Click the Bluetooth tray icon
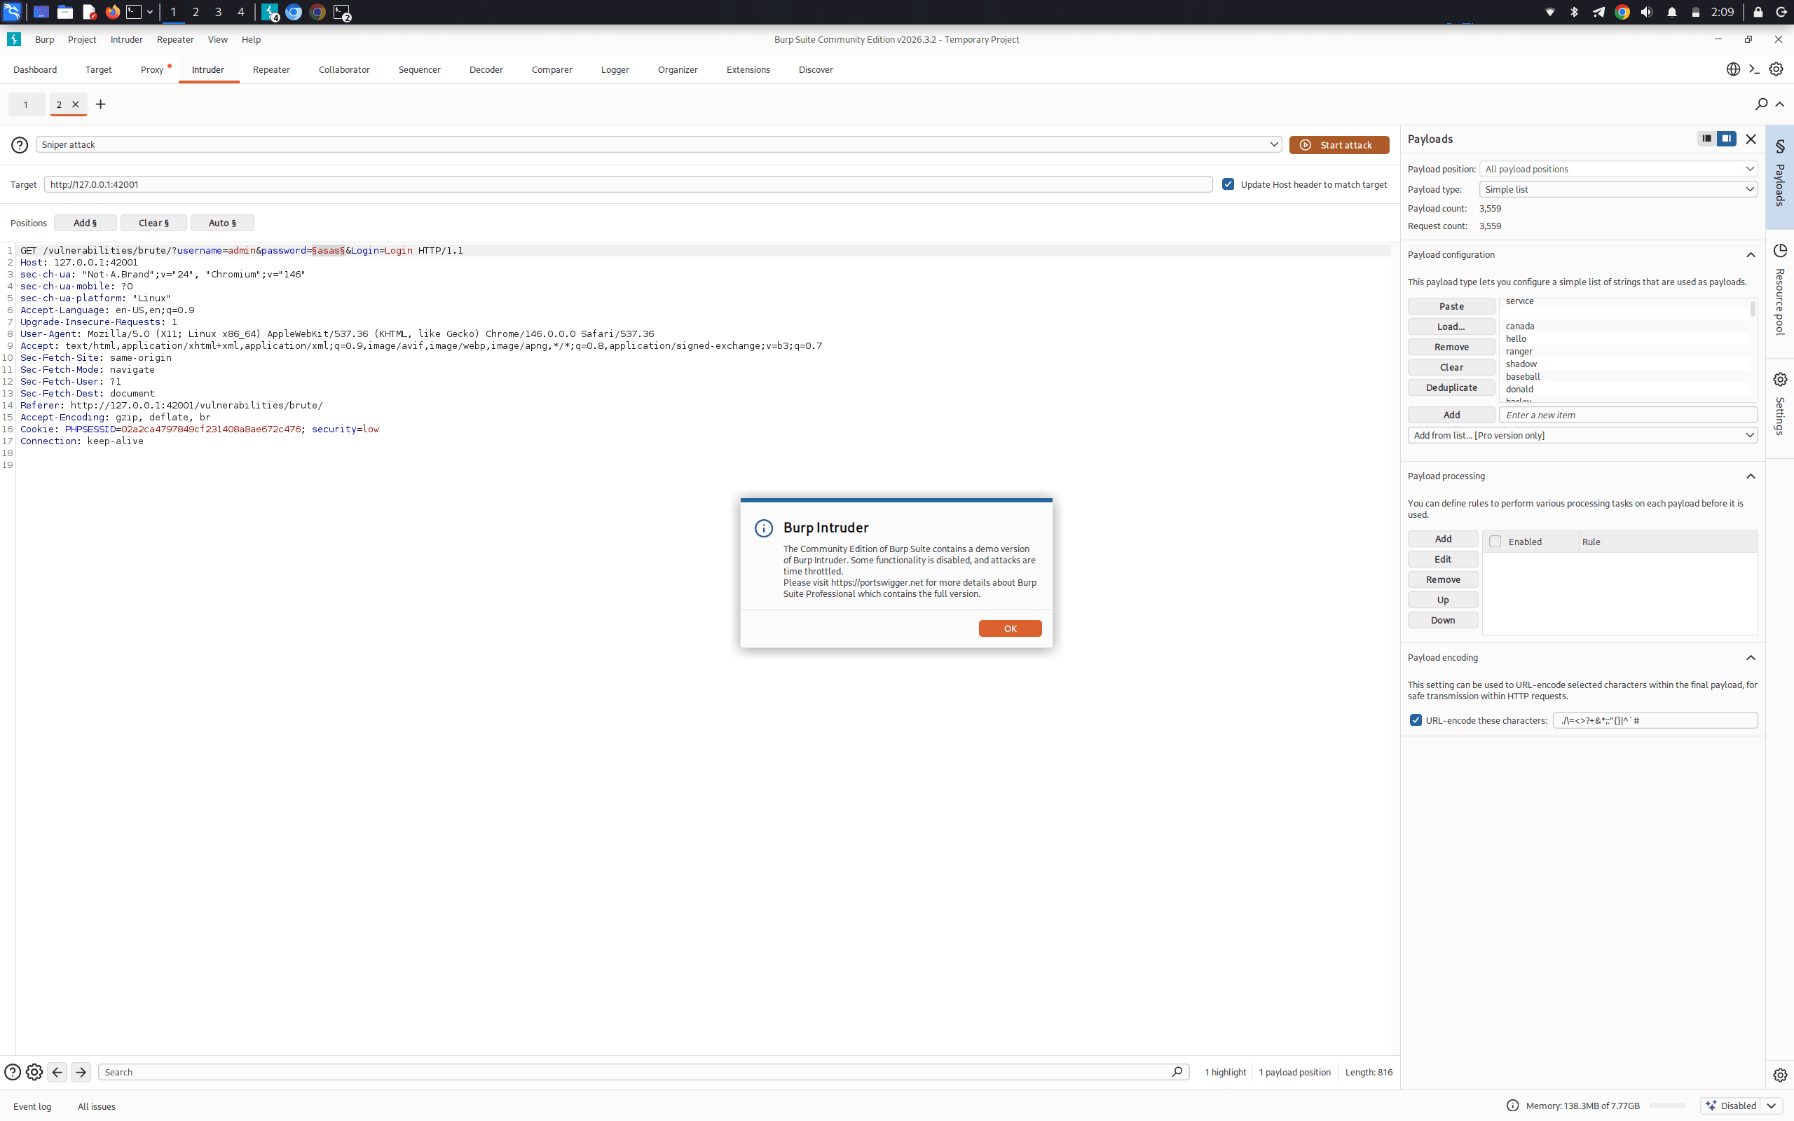1794x1121 pixels. click(x=1574, y=12)
